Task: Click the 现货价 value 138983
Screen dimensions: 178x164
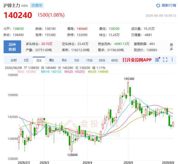Action: pos(152,50)
